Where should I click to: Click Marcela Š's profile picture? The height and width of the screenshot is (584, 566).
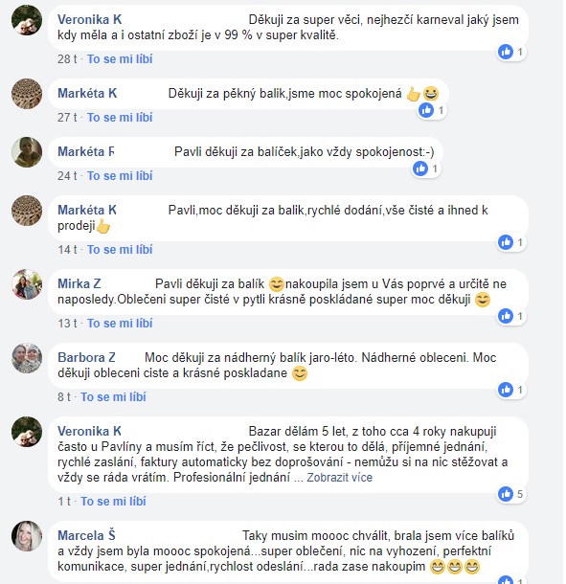pyautogui.click(x=27, y=536)
